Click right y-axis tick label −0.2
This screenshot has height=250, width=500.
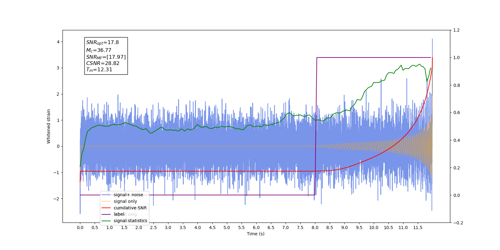[458, 223]
